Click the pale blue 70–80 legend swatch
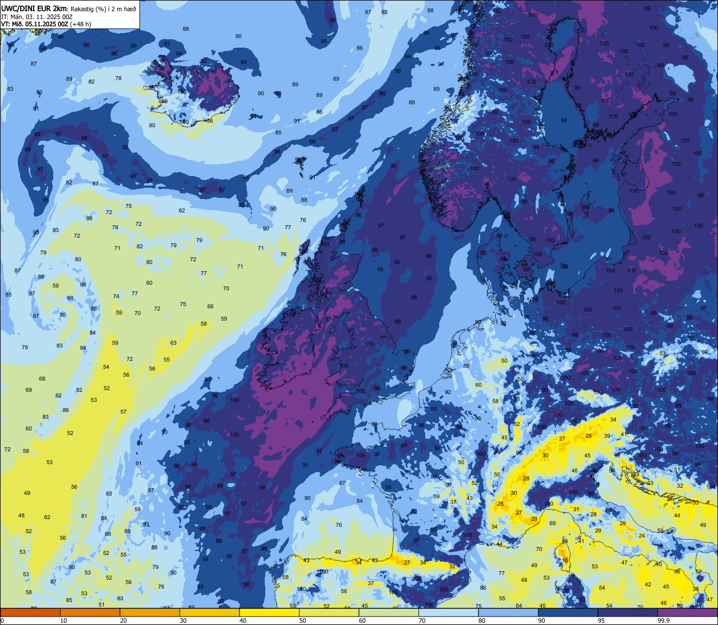718x625 pixels. click(448, 612)
